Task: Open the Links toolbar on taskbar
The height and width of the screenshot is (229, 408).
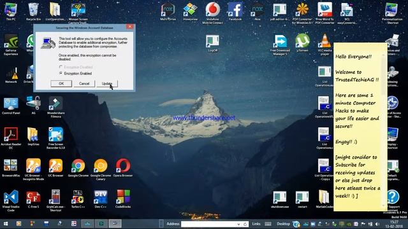Action: (256, 224)
